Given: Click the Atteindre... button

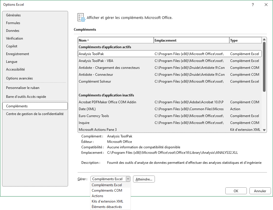Looking at the screenshot, I should click(x=144, y=179).
